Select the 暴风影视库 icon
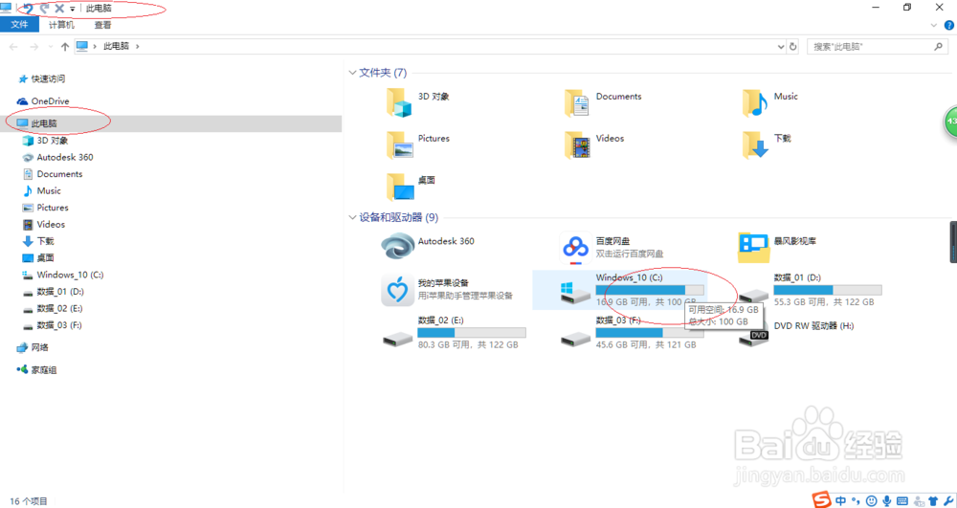The width and height of the screenshot is (957, 508). point(754,248)
